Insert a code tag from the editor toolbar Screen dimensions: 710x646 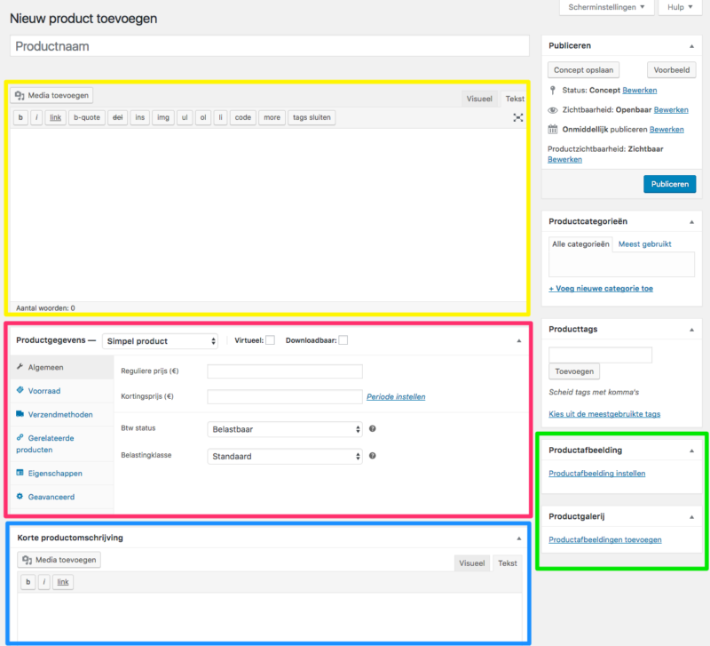point(242,116)
